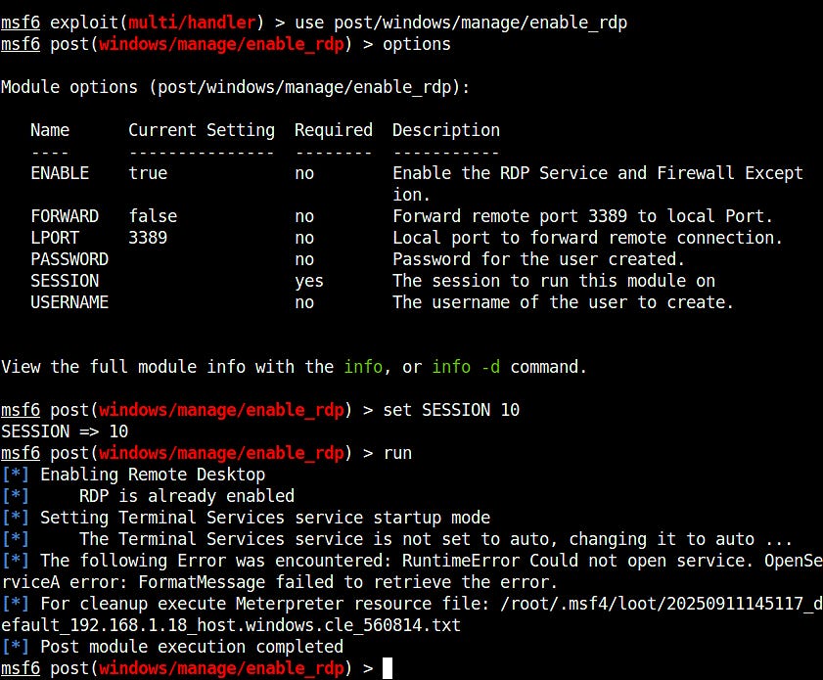Click the terminal cursor block at final prompt

[388, 668]
